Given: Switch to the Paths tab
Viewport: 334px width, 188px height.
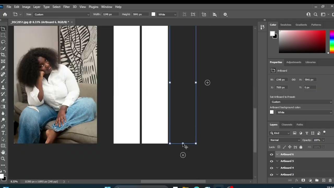Looking at the screenshot, I should pyautogui.click(x=300, y=125).
